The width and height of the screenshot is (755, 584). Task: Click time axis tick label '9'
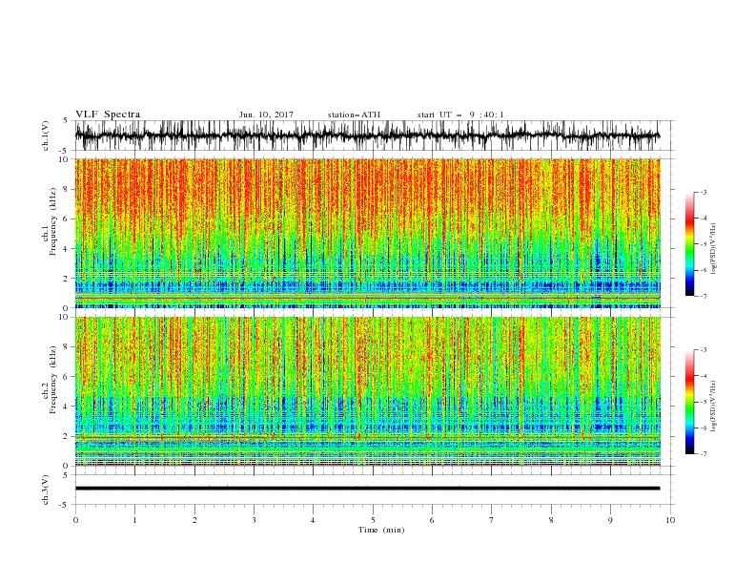(610, 520)
